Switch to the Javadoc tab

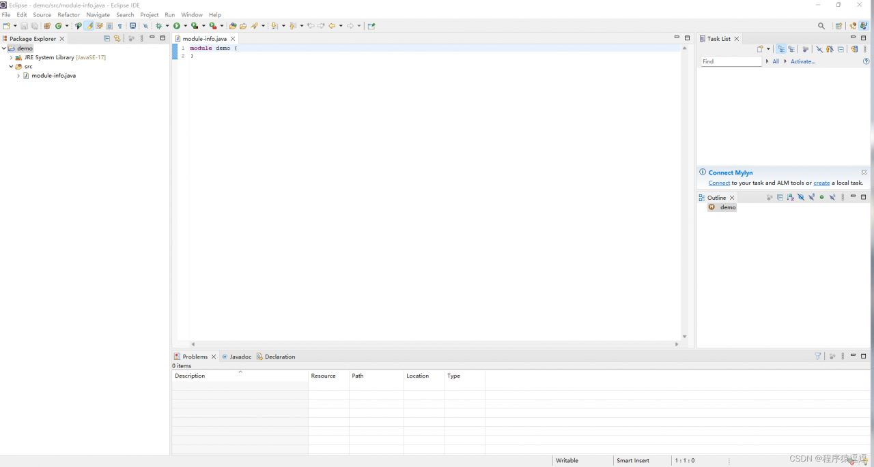(236, 357)
